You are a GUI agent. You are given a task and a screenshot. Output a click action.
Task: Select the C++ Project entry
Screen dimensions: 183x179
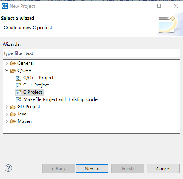point(36,85)
